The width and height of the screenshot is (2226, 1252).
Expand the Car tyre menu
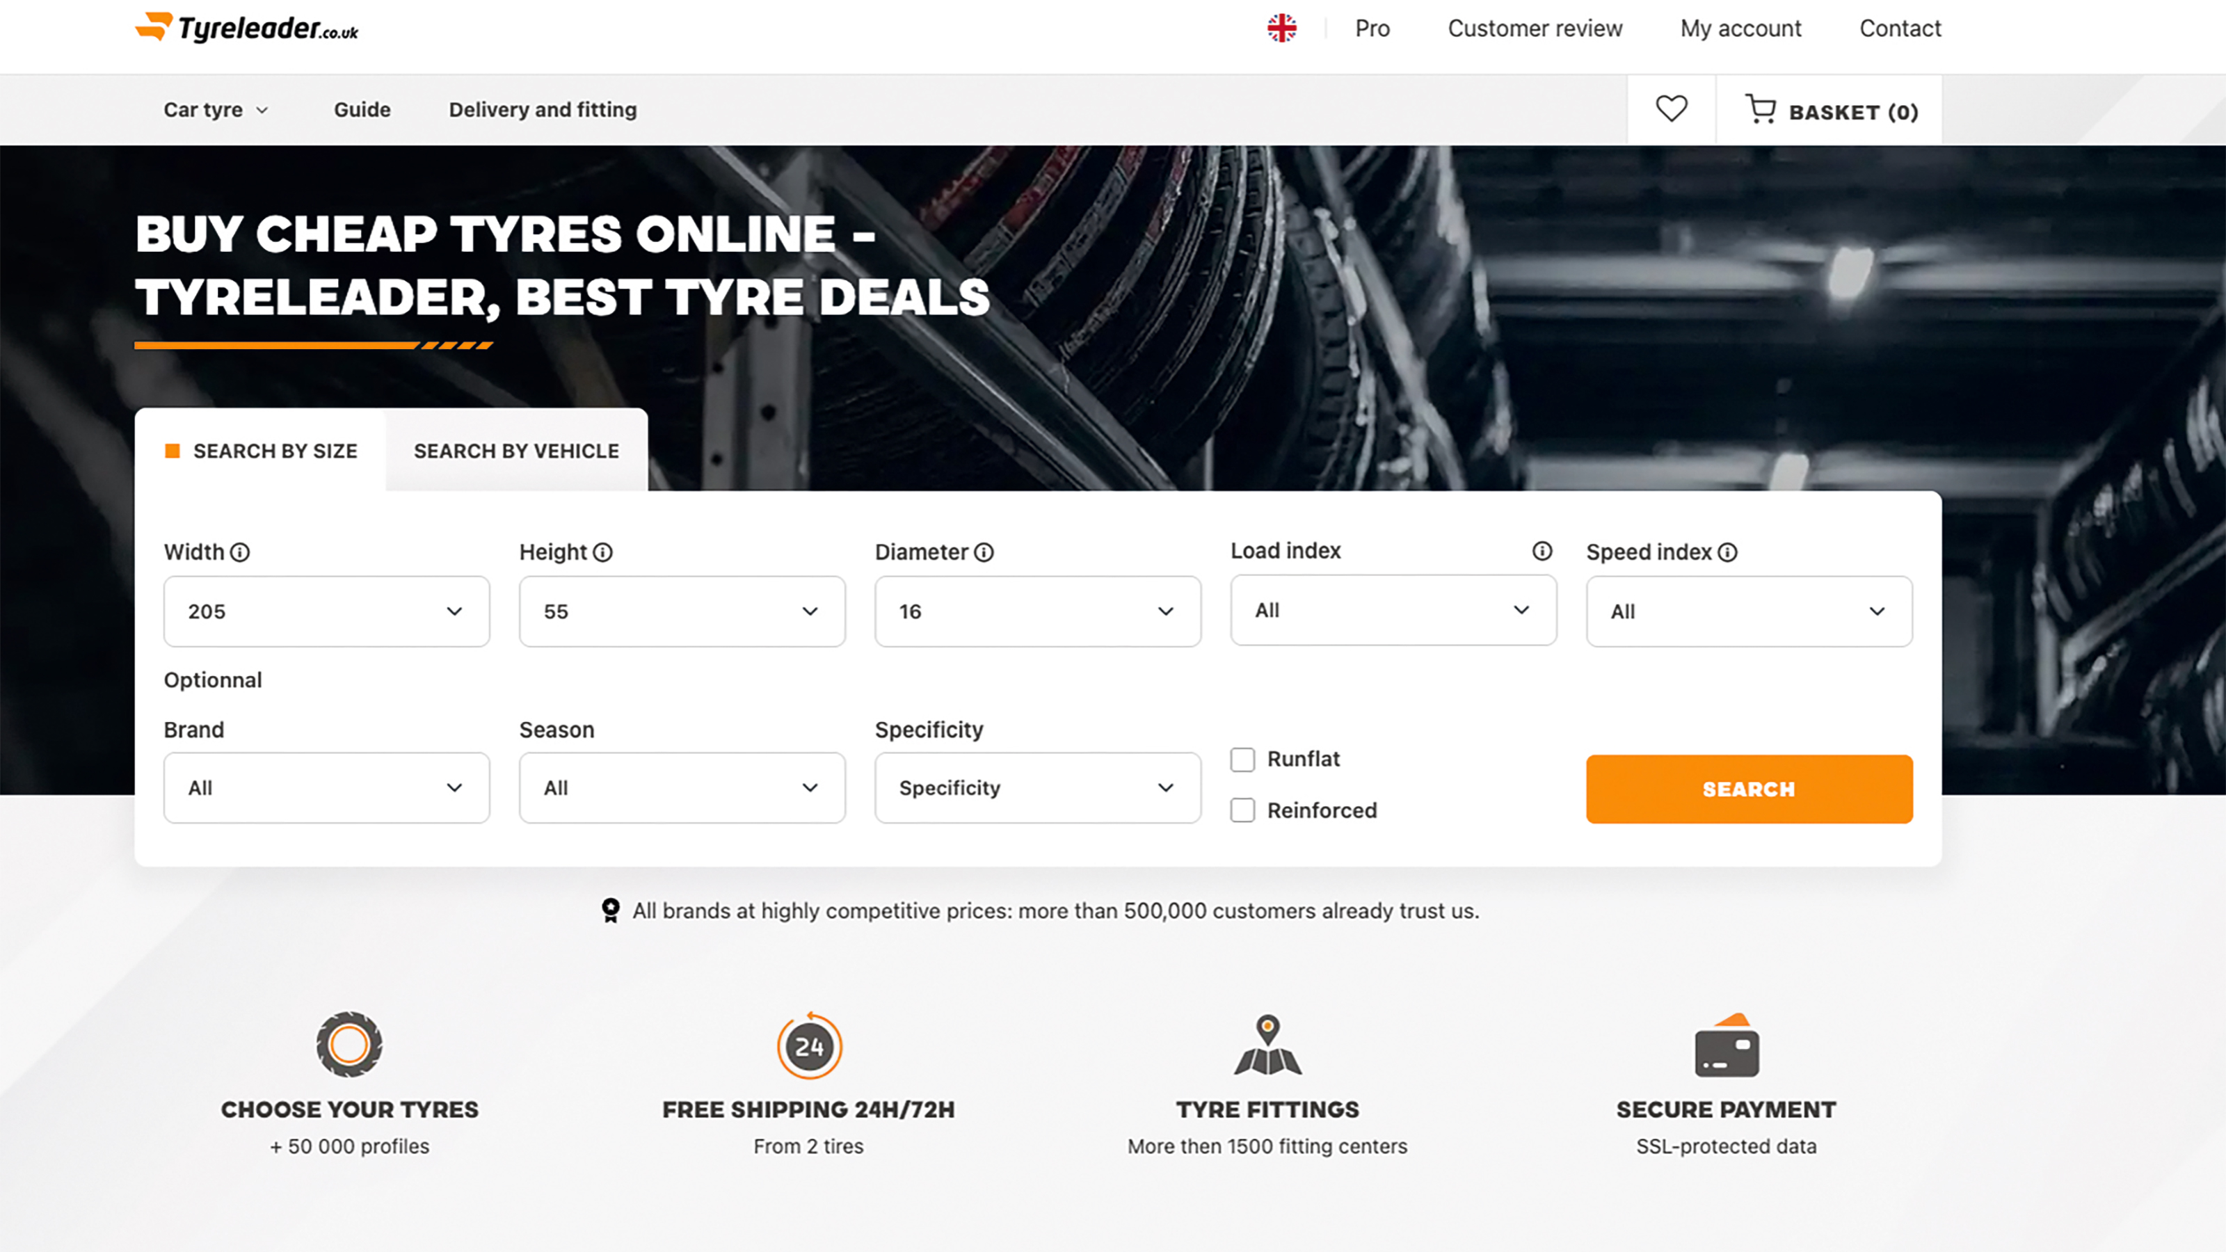pos(216,110)
